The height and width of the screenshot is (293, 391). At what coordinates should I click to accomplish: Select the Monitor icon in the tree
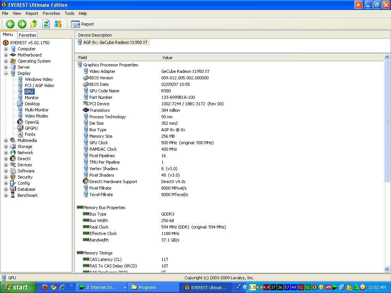pos(20,98)
